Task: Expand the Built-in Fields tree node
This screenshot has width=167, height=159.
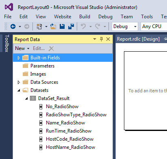Action: [19, 58]
